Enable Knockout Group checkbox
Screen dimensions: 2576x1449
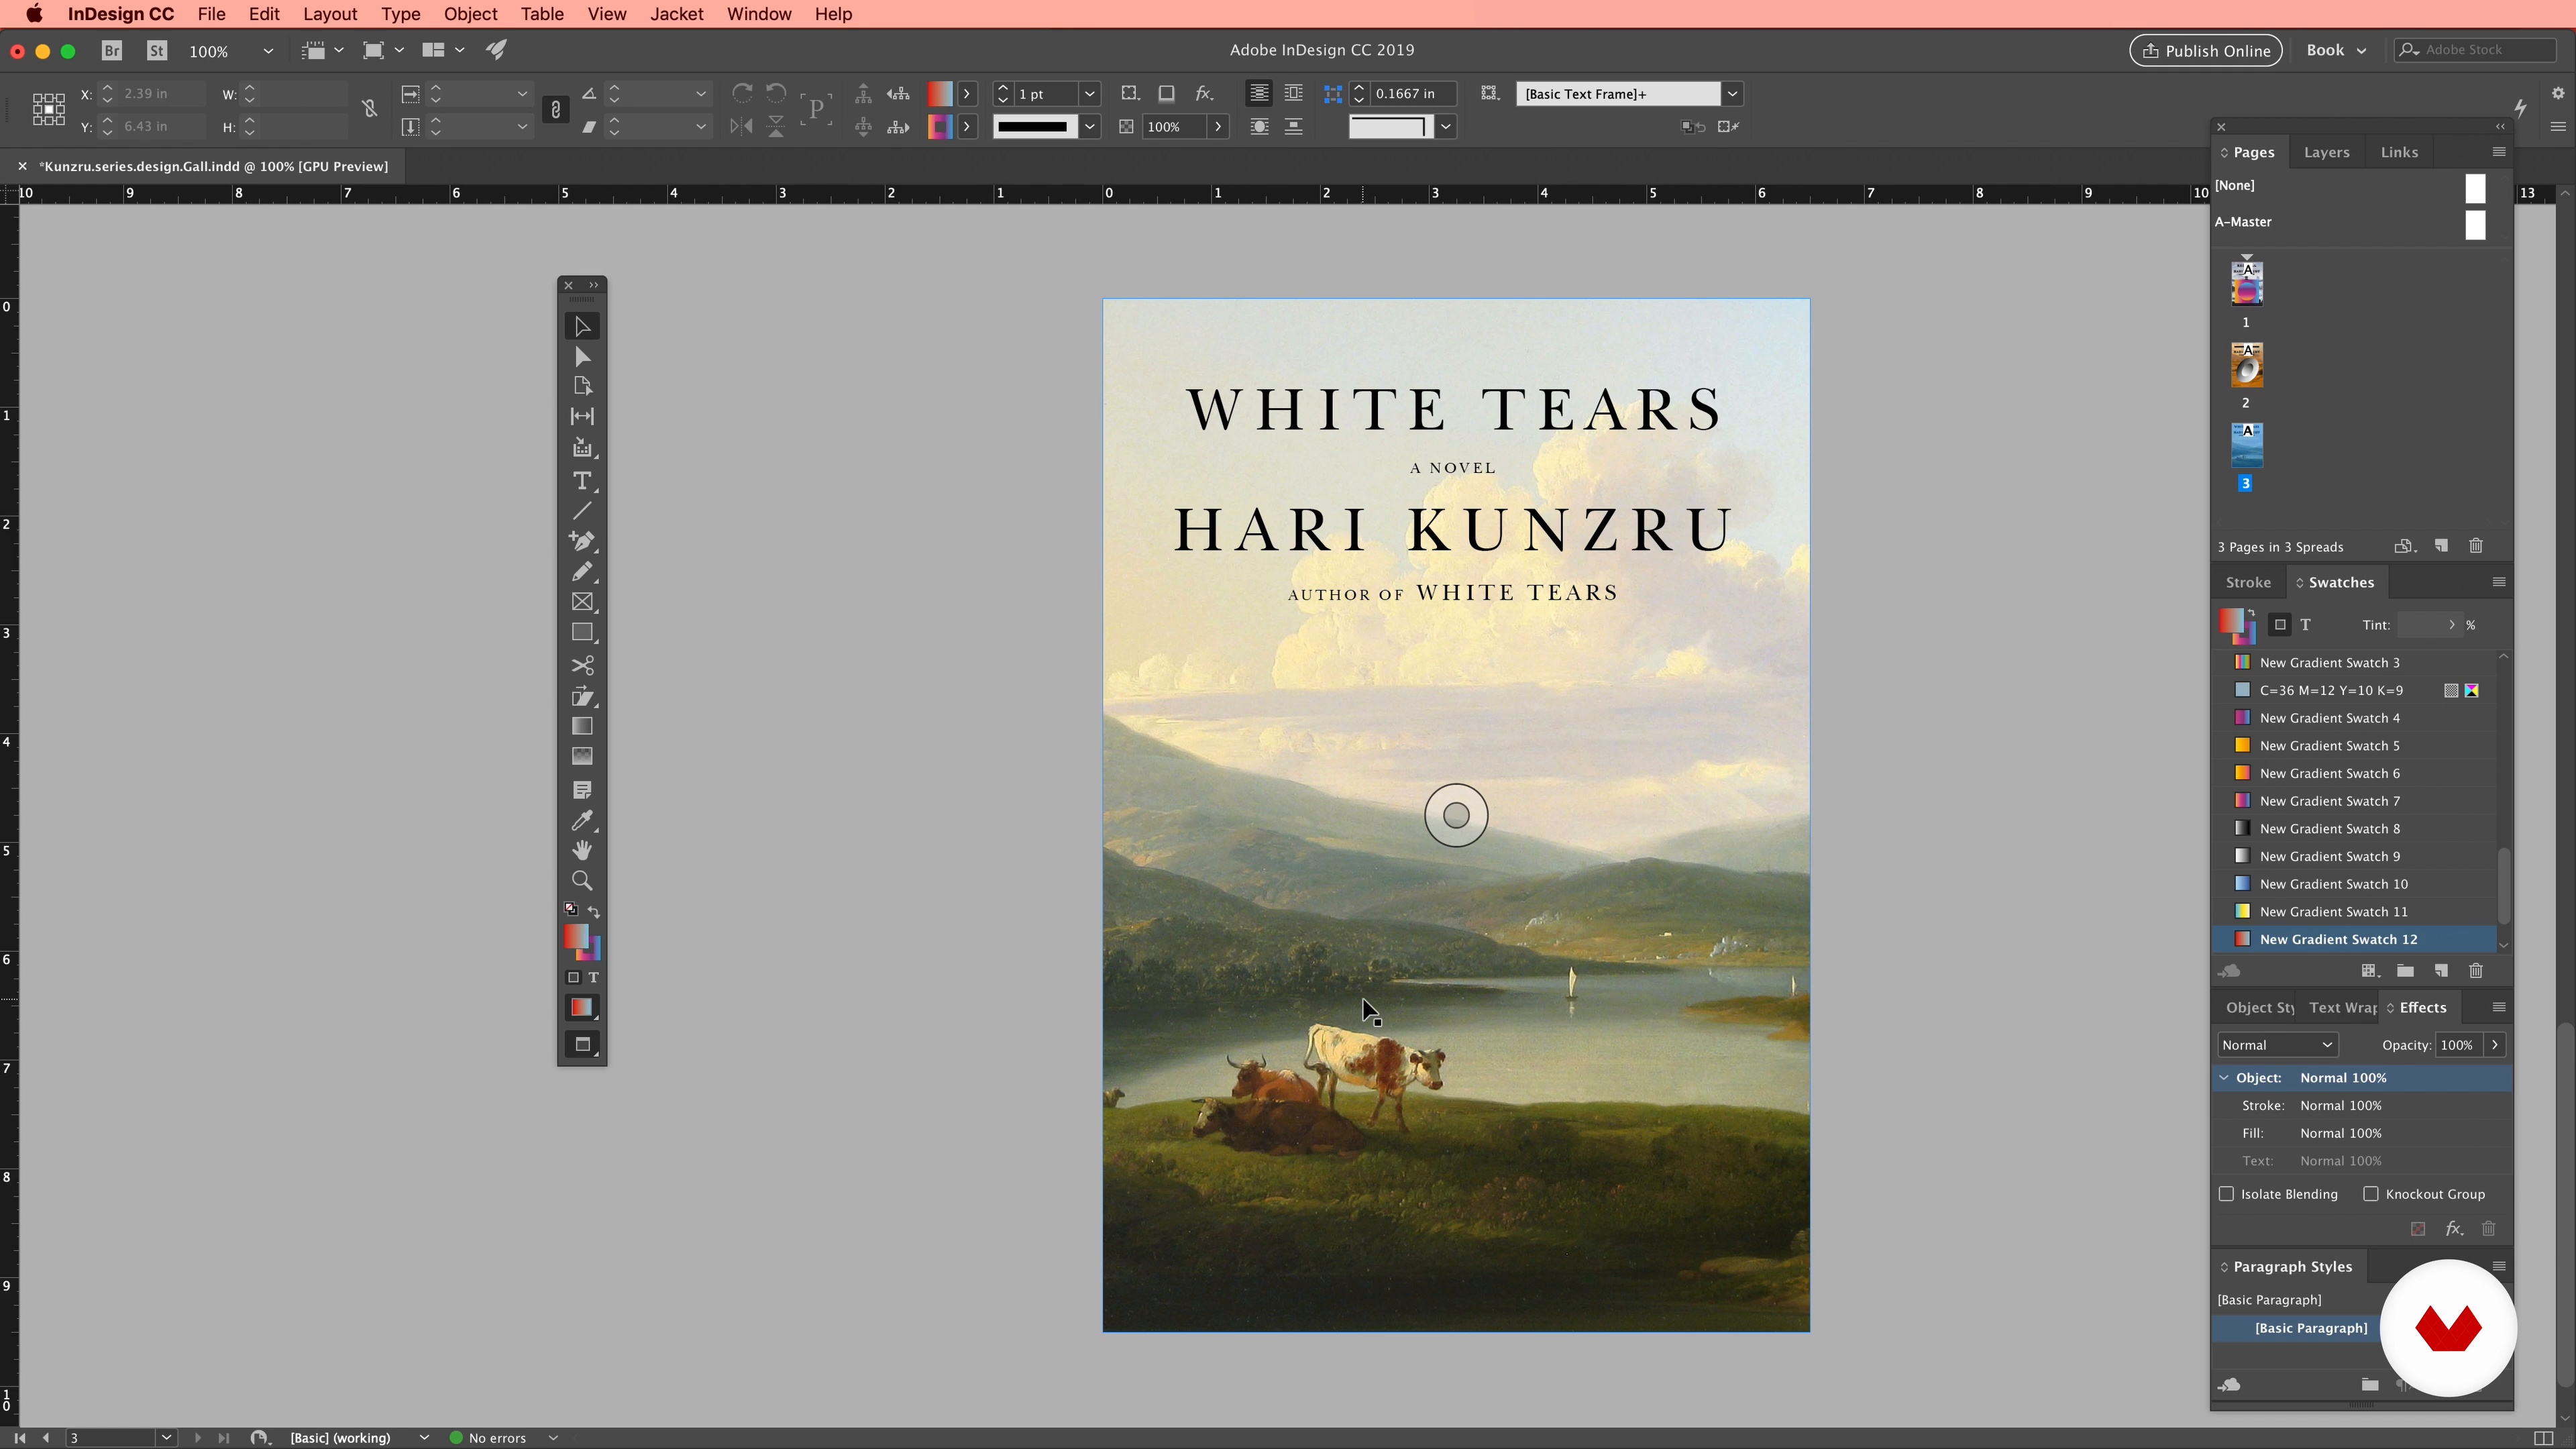[x=2371, y=1194]
